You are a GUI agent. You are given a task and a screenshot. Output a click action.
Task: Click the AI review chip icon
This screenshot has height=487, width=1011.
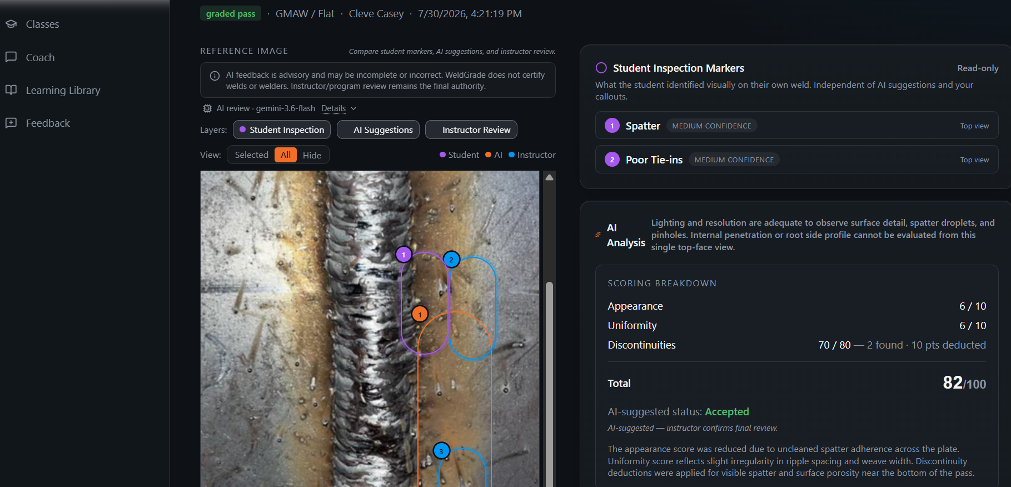click(207, 108)
